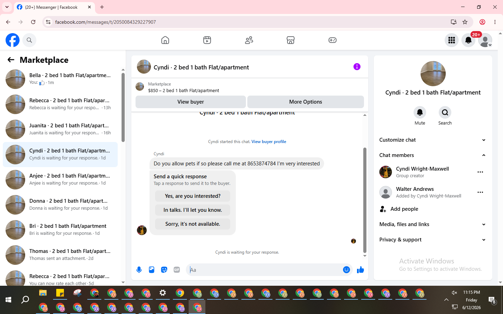
Task: Close the Messenger Facebook tab
Action: 89,7
